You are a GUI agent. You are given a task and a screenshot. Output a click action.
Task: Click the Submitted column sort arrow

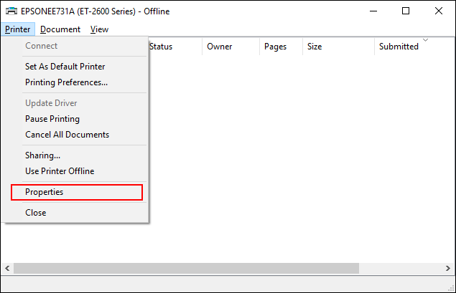pyautogui.click(x=425, y=40)
